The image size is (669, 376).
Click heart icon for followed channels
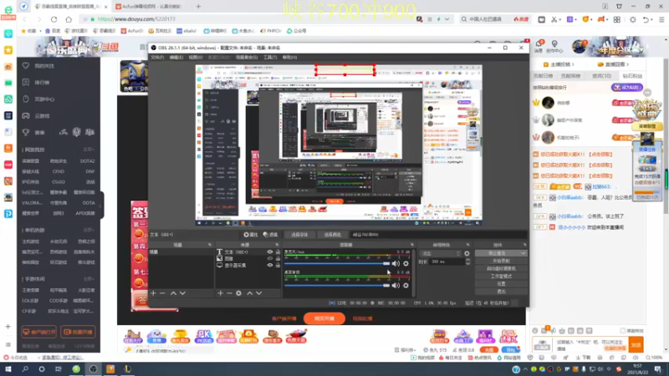click(x=26, y=66)
